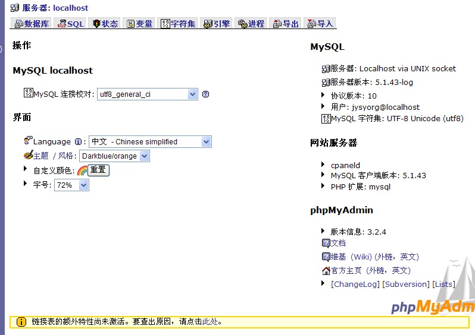475x335 pixels.
Task: Open the 维基 (Wiki) link
Action: click(x=375, y=257)
